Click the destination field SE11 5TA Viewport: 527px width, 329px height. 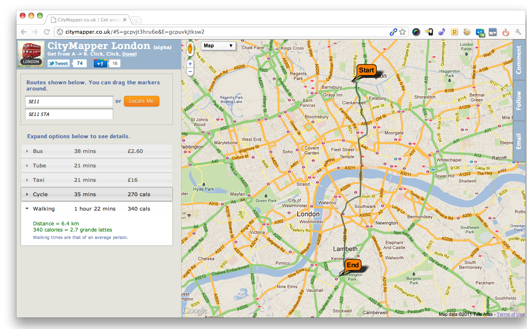tap(69, 114)
